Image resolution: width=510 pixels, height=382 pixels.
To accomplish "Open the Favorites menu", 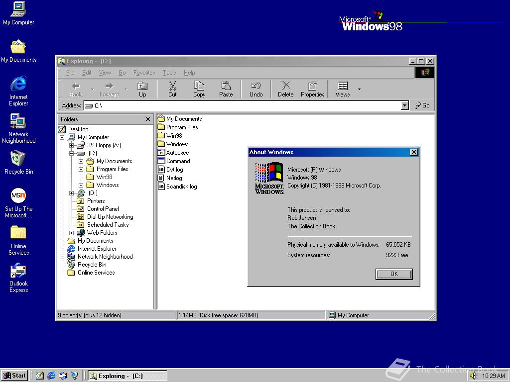I will click(144, 73).
